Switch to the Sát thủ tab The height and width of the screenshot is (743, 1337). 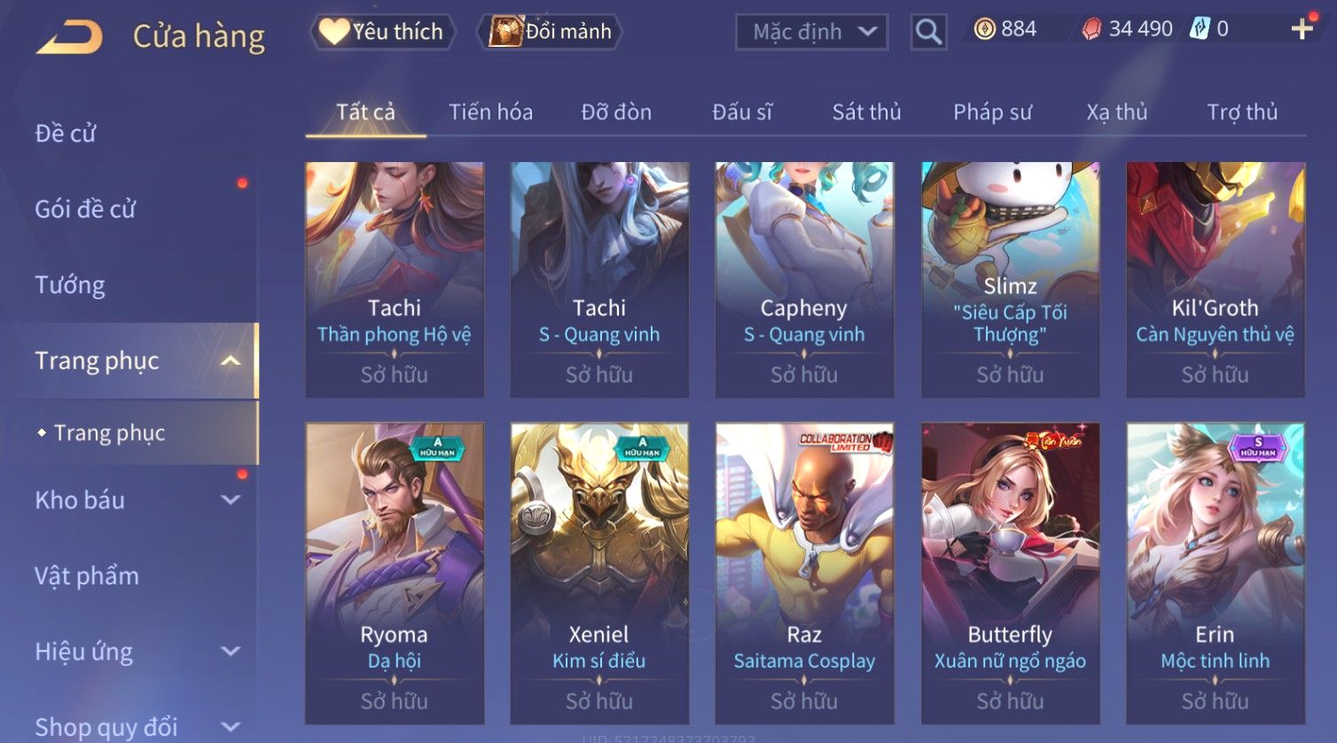click(866, 112)
